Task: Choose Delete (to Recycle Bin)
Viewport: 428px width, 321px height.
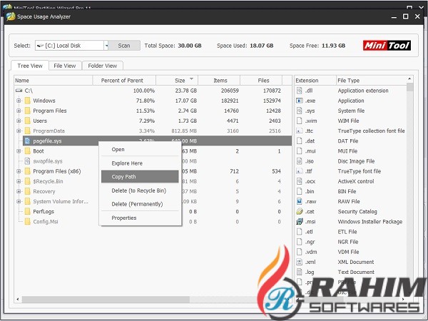Action: (140, 190)
